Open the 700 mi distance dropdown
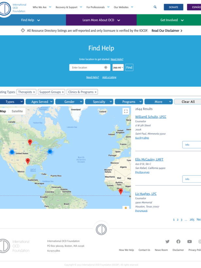 tap(118, 67)
